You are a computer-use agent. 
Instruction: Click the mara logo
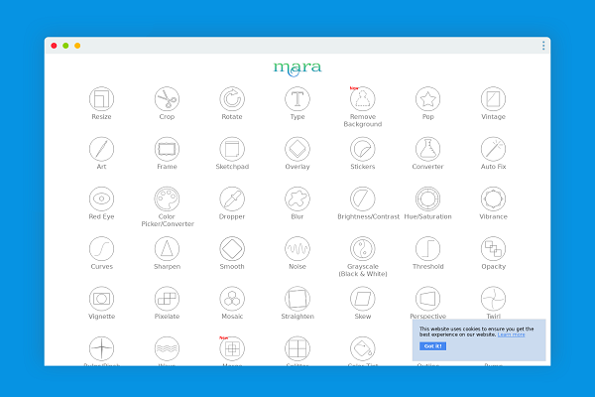(x=297, y=68)
